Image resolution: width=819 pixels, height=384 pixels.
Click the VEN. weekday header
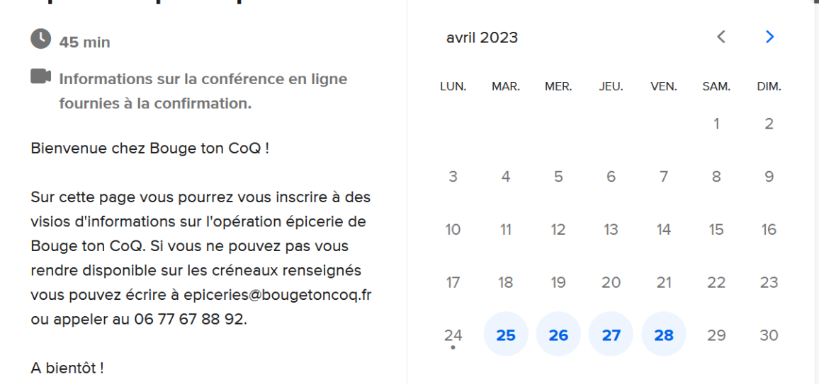pos(664,87)
